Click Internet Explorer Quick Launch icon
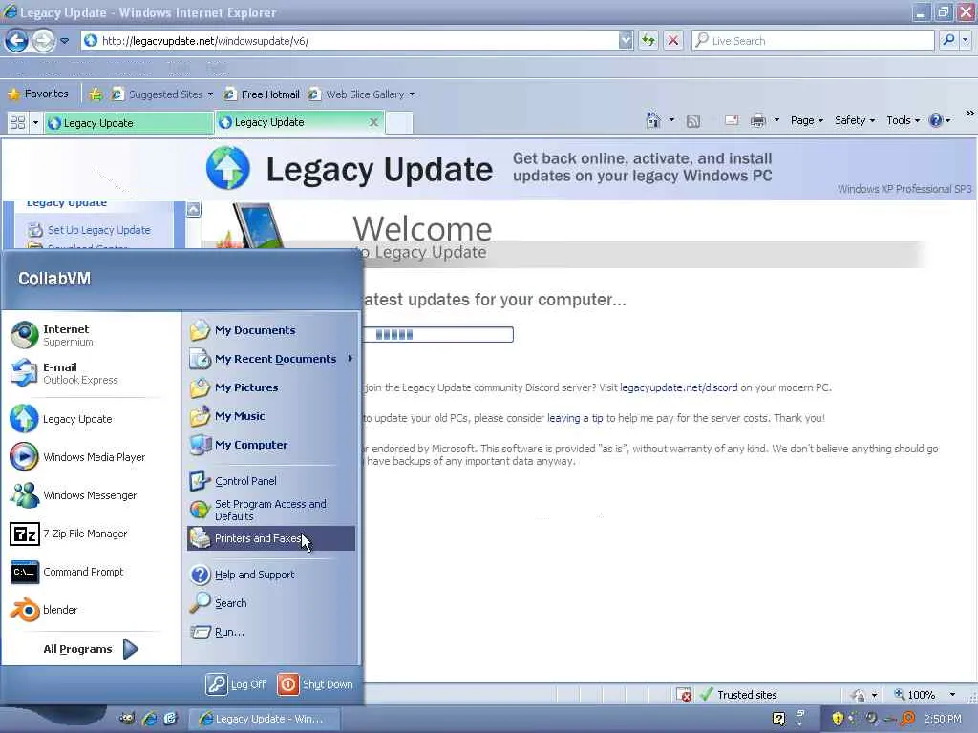Viewport: 978px width, 733px height. pyautogui.click(x=149, y=719)
